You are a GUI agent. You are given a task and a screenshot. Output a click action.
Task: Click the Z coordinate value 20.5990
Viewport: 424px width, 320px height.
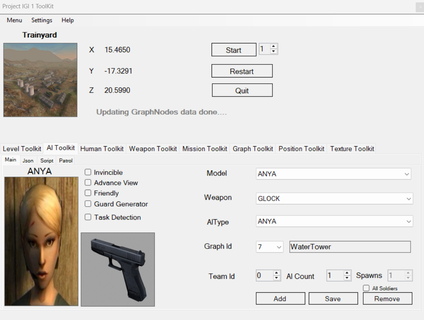(x=117, y=90)
